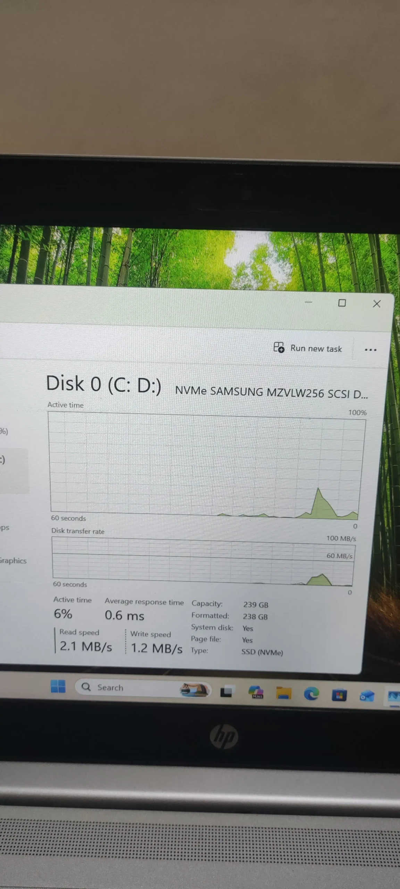Click Run new task button
The height and width of the screenshot is (889, 400).
coord(308,348)
